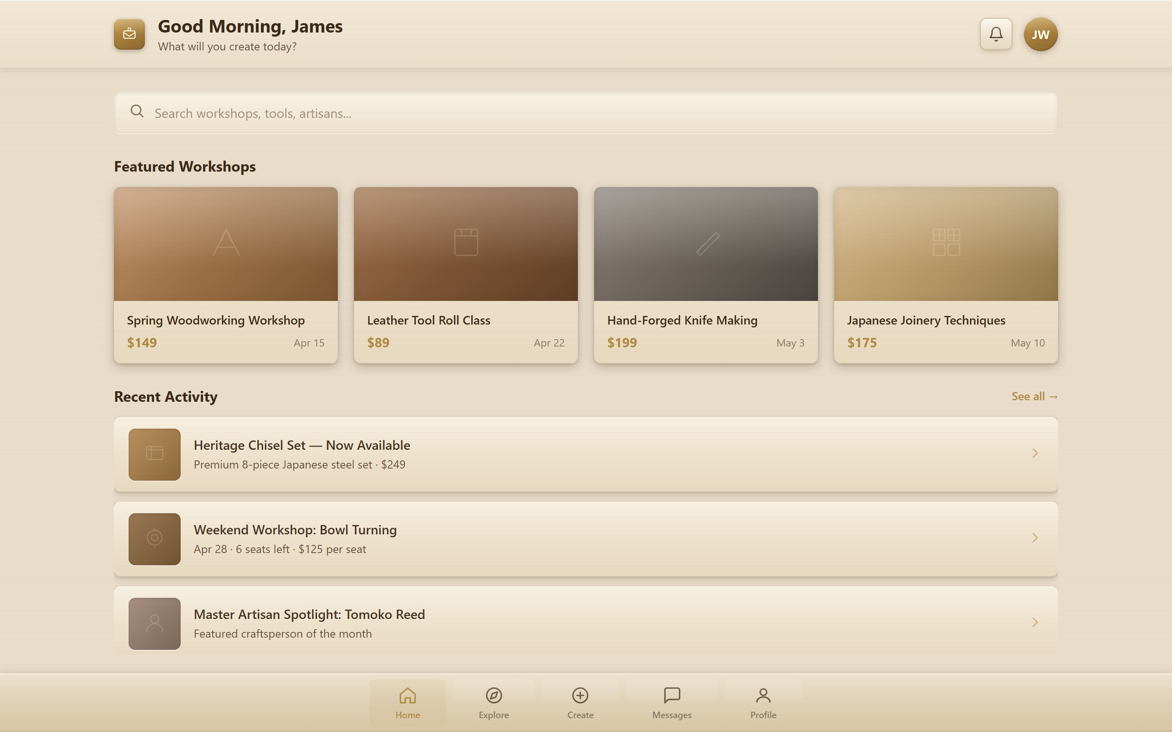Click Tomoko Reed spotlight person icon
The image size is (1172, 732).
pyautogui.click(x=155, y=623)
